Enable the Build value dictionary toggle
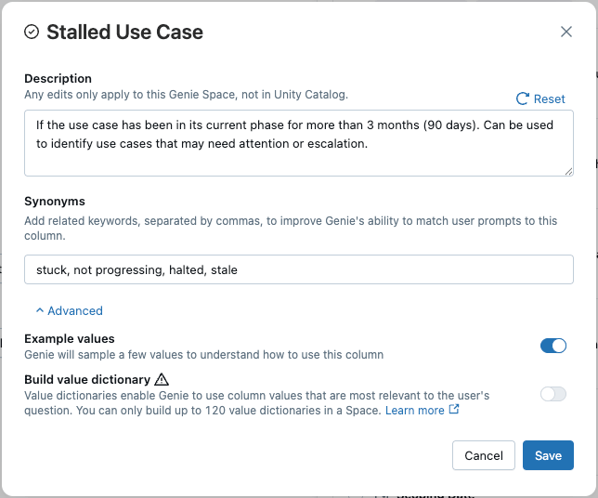The height and width of the screenshot is (498, 598). click(x=552, y=394)
